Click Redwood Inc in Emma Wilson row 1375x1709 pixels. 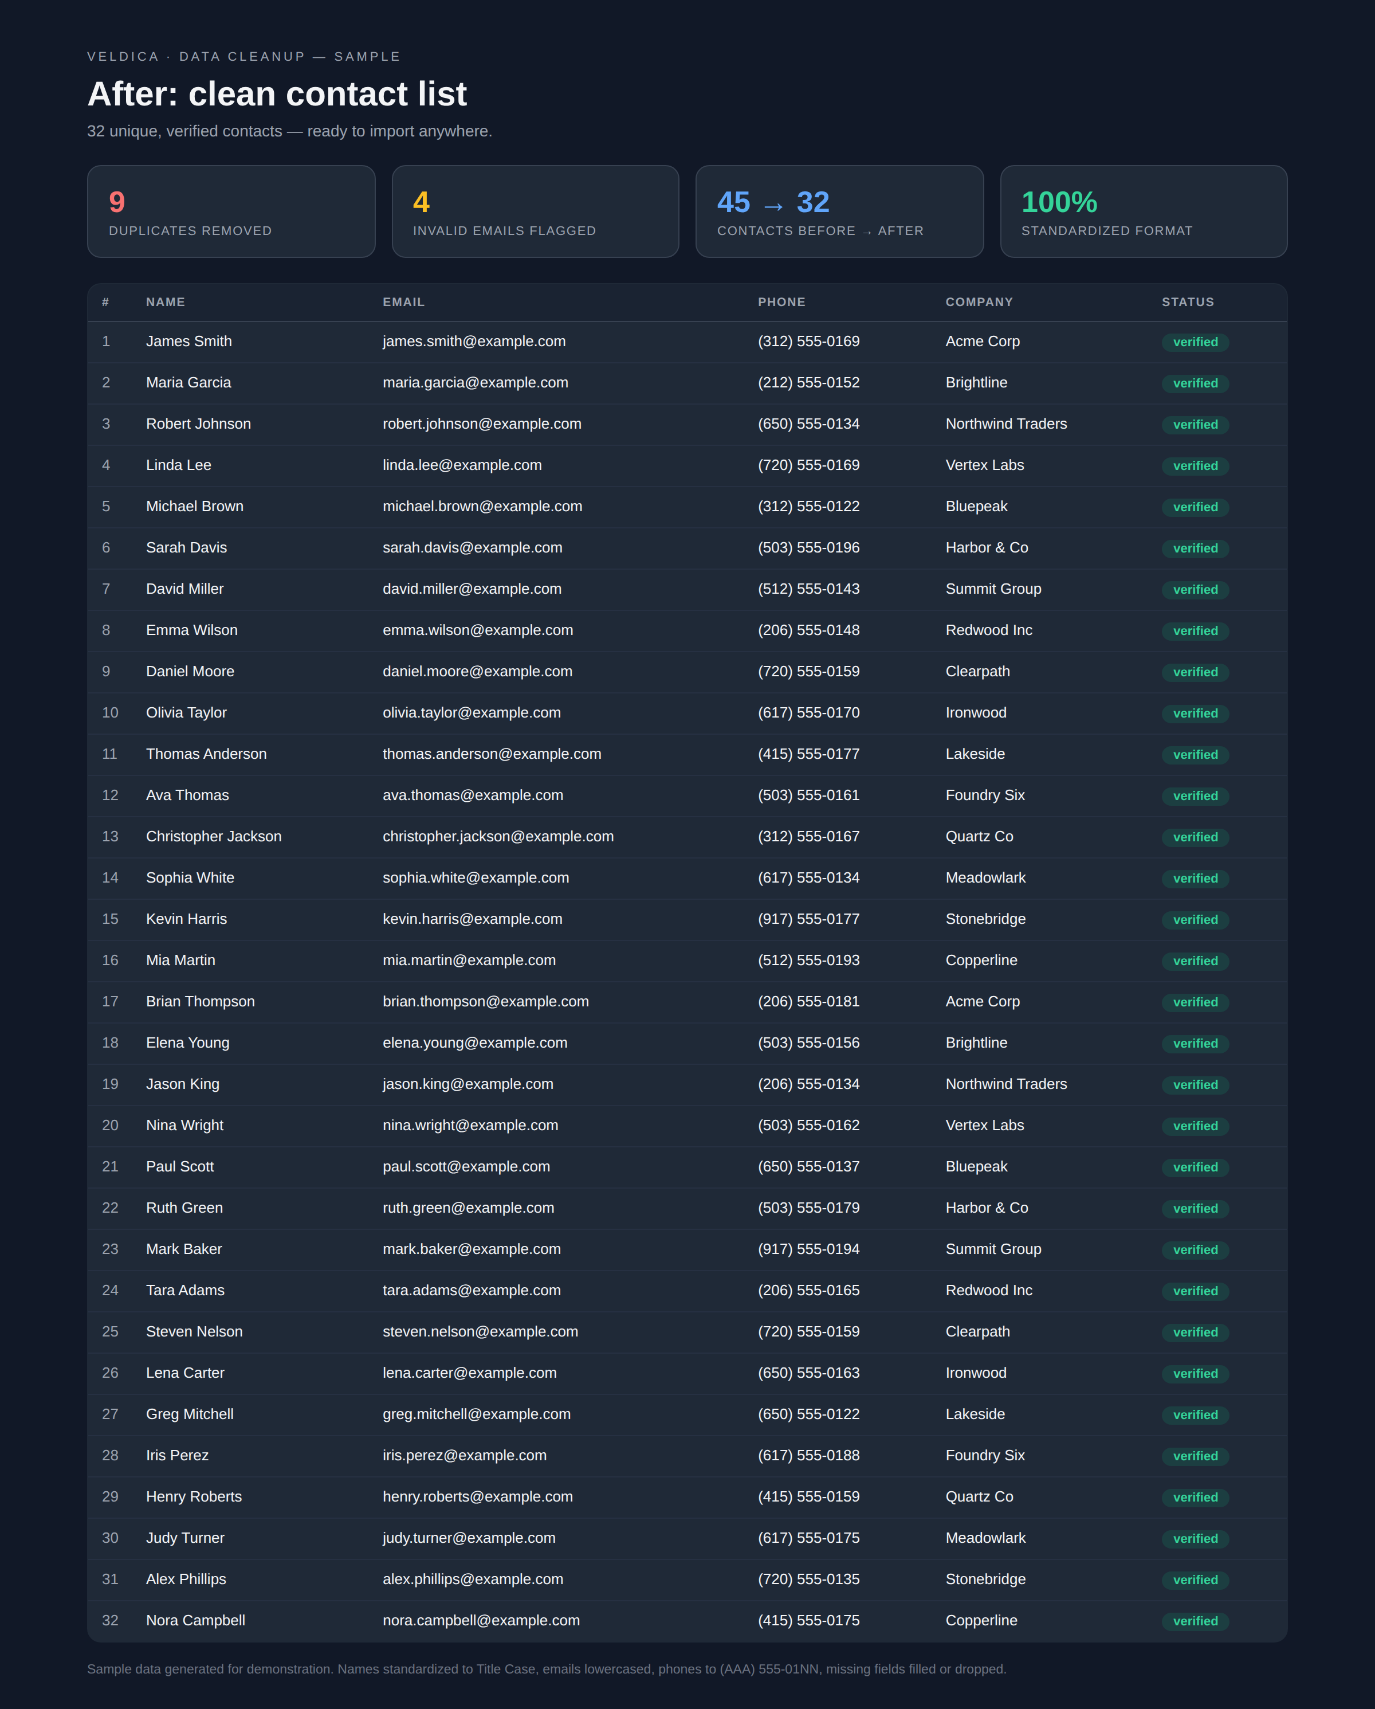click(989, 630)
